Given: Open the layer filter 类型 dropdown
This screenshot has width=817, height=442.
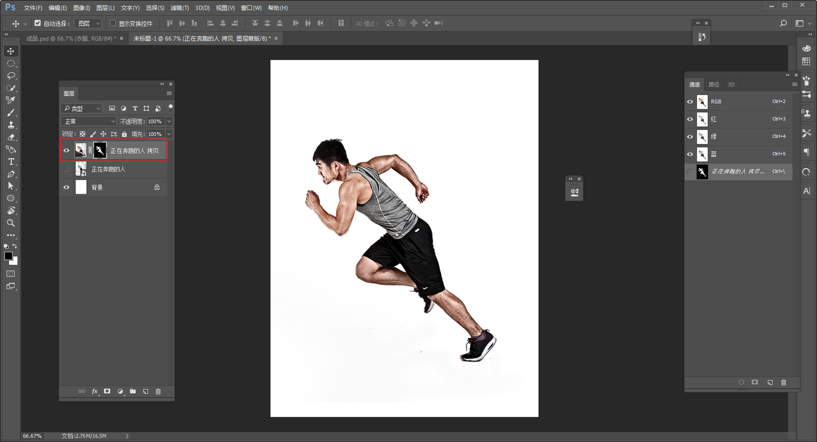Looking at the screenshot, I should [82, 108].
